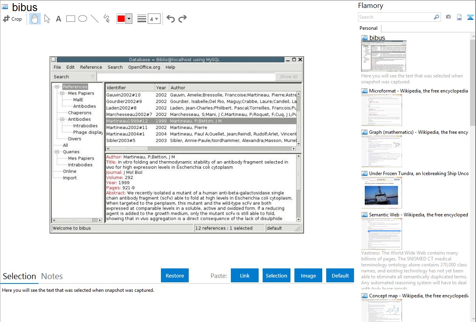Pick the ellipse shape tool
This screenshot has height=322, width=476.
(x=83, y=19)
